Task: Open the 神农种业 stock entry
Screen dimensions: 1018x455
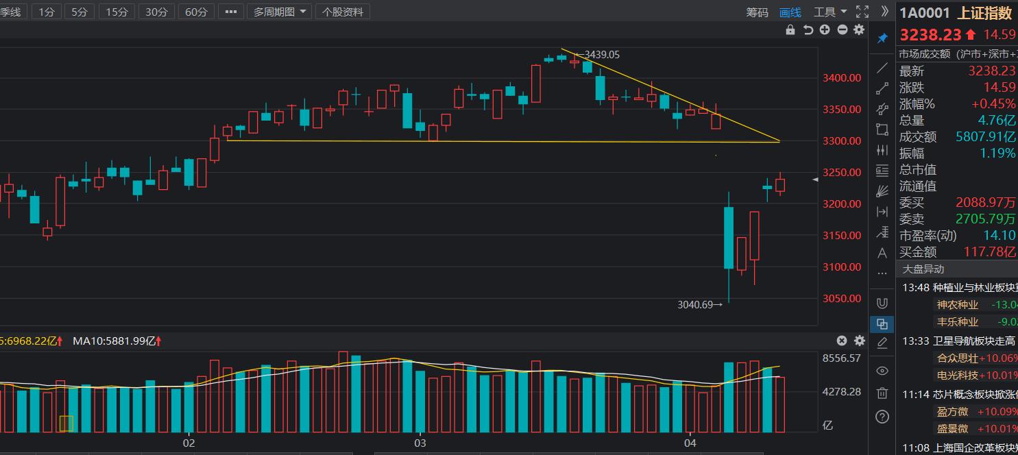Action: pos(958,305)
